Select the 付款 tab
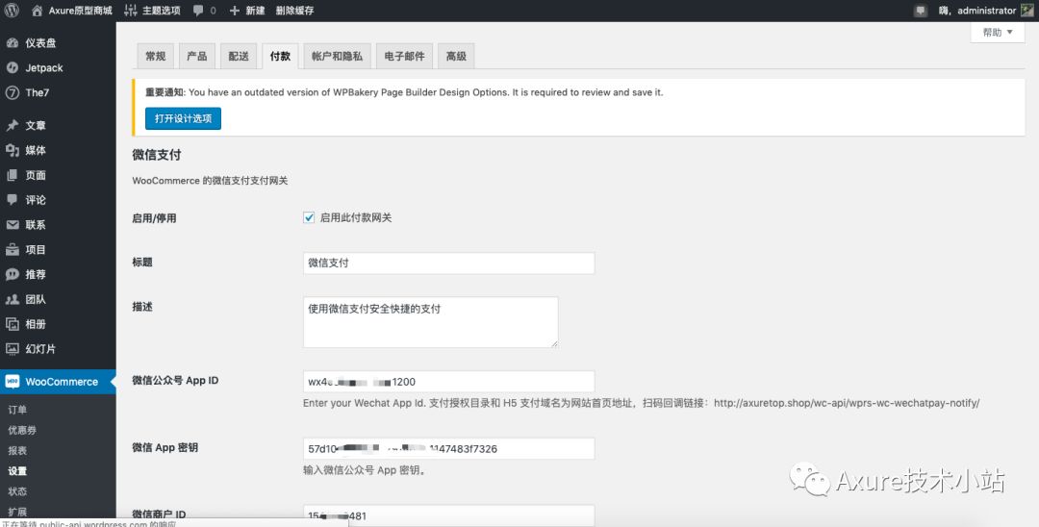 click(280, 57)
